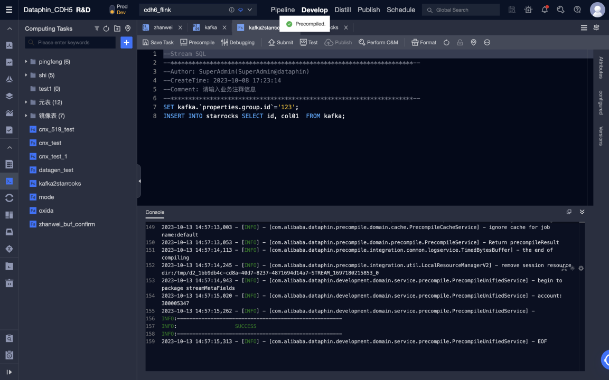Select the Precompile tool
The height and width of the screenshot is (380, 609).
pyautogui.click(x=197, y=42)
